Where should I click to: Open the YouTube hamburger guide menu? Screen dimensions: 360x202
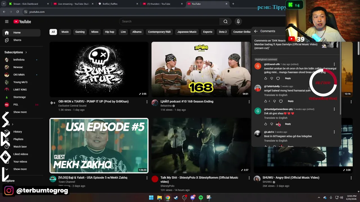pos(7,22)
